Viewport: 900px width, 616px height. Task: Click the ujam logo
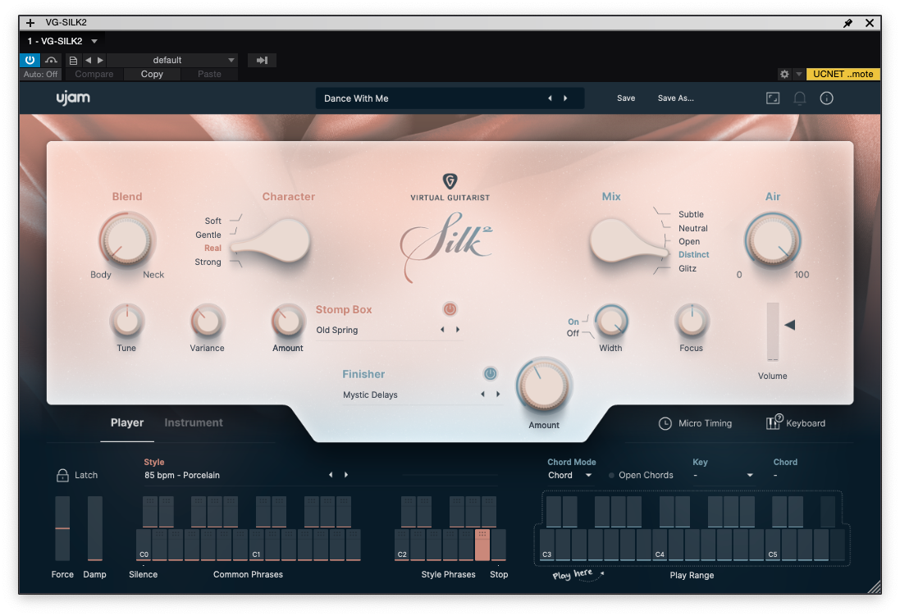pos(73,98)
